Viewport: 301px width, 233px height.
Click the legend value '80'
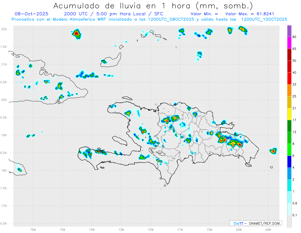[x=295, y=37]
